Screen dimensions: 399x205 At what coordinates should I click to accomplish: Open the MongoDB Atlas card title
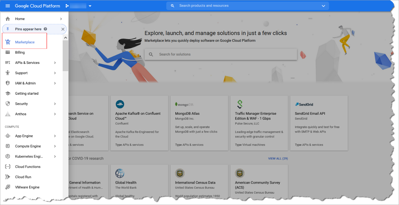click(187, 114)
